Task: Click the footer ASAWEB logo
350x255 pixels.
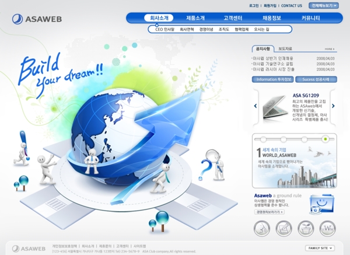Action: [29, 249]
